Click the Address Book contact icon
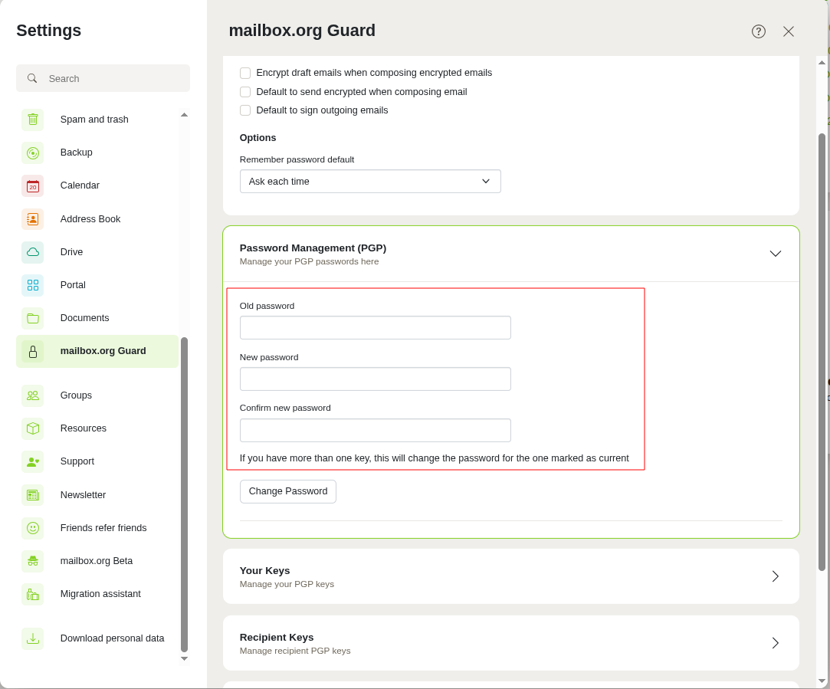Screen dimensions: 830x689 point(33,219)
